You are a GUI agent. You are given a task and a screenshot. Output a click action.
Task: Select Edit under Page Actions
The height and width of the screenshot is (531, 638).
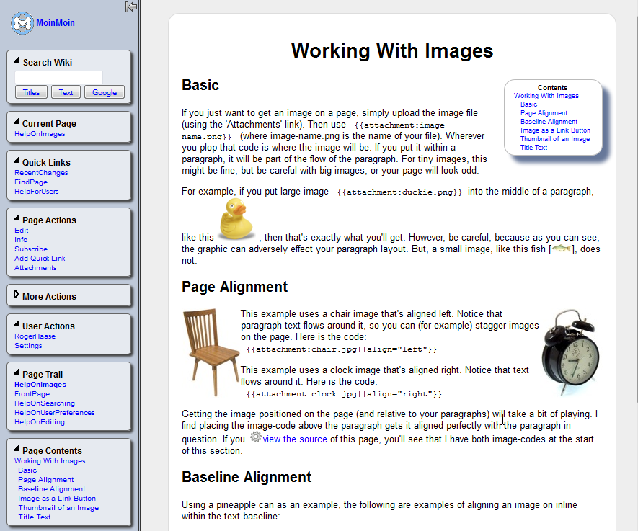click(x=21, y=231)
